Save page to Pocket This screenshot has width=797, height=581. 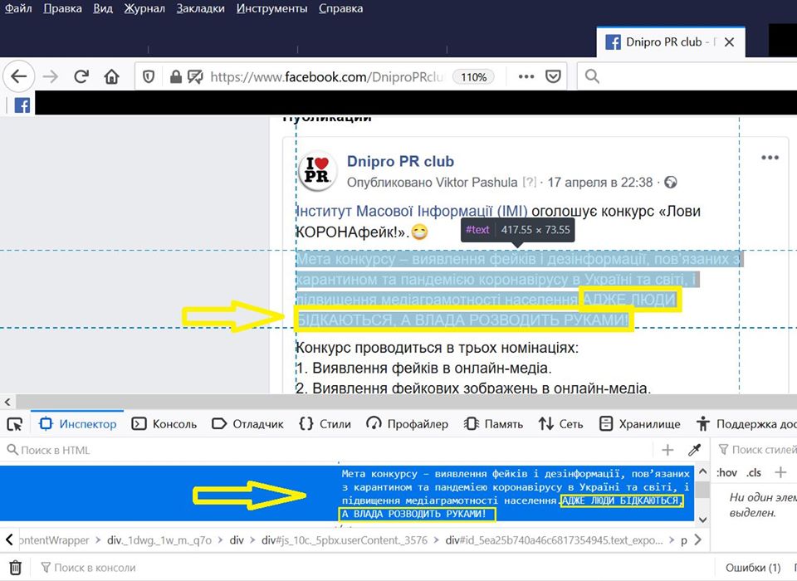tap(553, 76)
